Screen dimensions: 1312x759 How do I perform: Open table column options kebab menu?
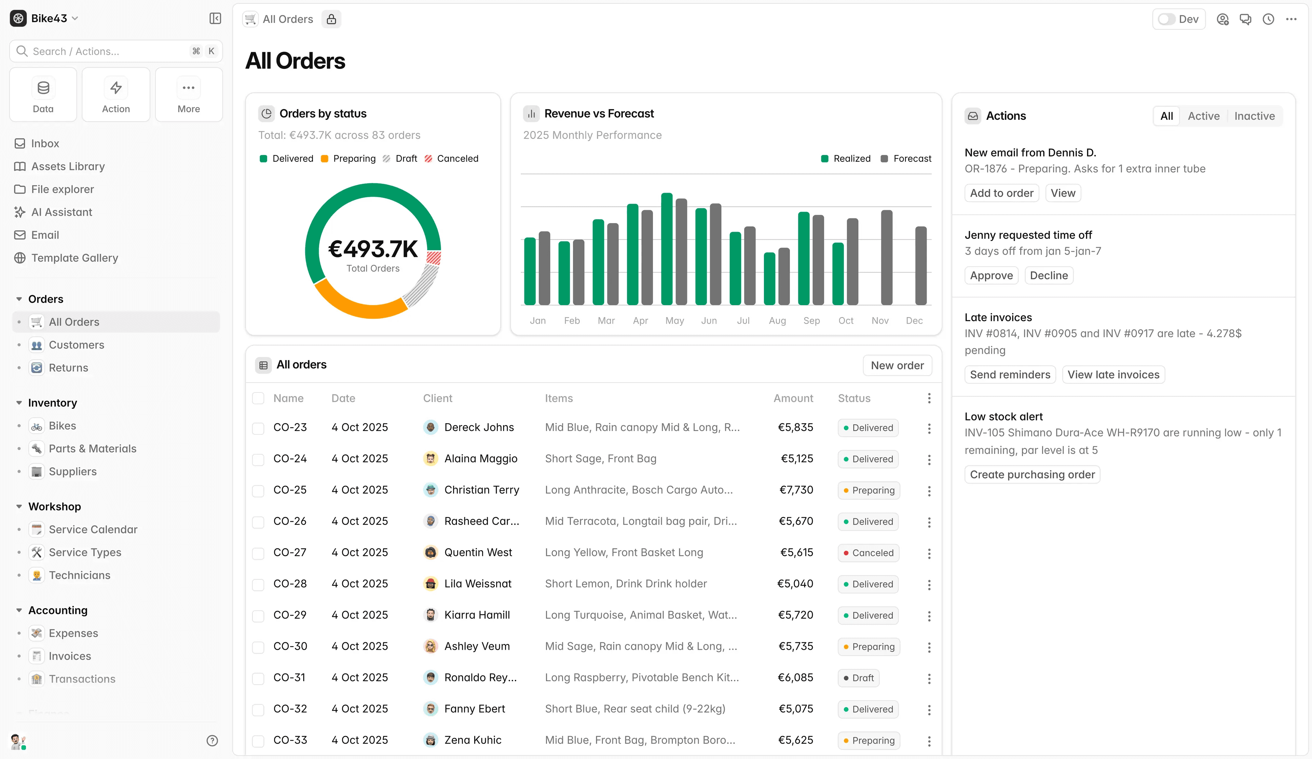click(929, 398)
